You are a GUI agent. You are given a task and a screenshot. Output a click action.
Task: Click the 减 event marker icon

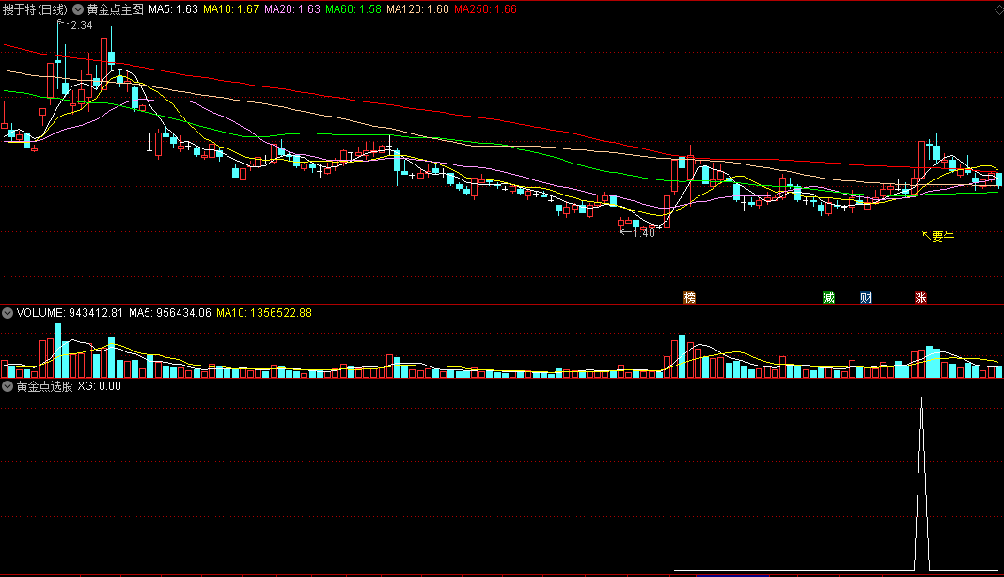[828, 297]
